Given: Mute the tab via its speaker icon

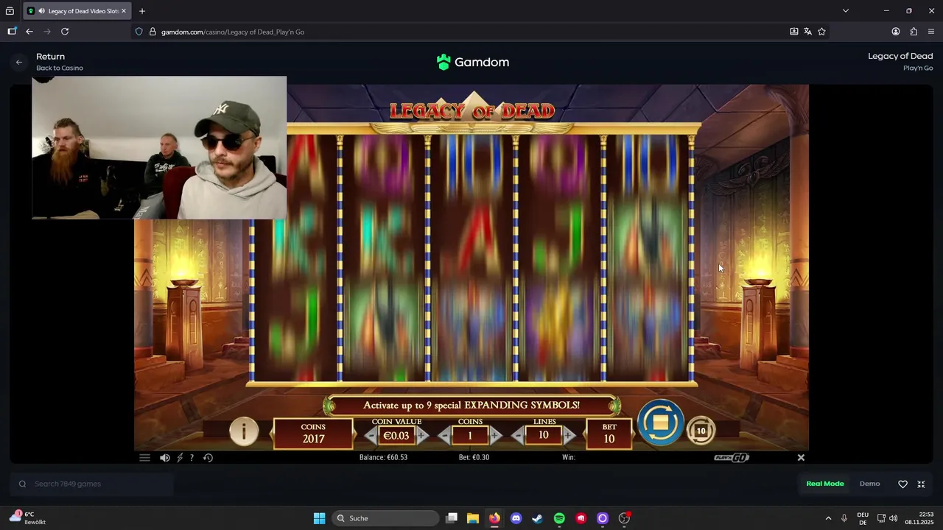Looking at the screenshot, I should pos(41,11).
